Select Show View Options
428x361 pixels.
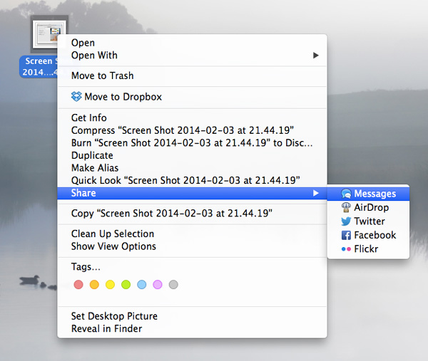pyautogui.click(x=192, y=246)
